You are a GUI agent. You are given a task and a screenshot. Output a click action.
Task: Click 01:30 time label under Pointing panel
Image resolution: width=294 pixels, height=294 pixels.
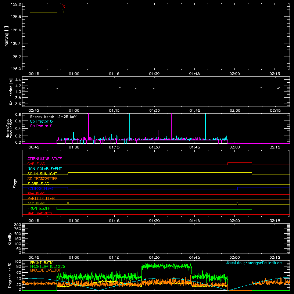click(154, 74)
